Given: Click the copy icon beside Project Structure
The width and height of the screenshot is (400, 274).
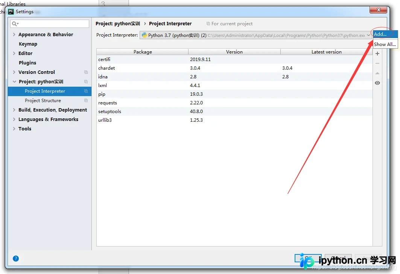Looking at the screenshot, I should [86, 101].
